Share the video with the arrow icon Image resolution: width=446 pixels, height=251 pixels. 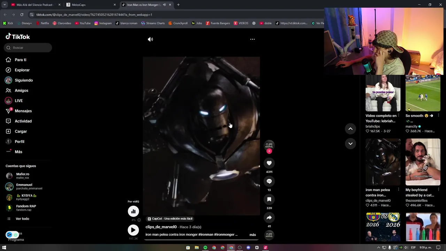coord(269,218)
